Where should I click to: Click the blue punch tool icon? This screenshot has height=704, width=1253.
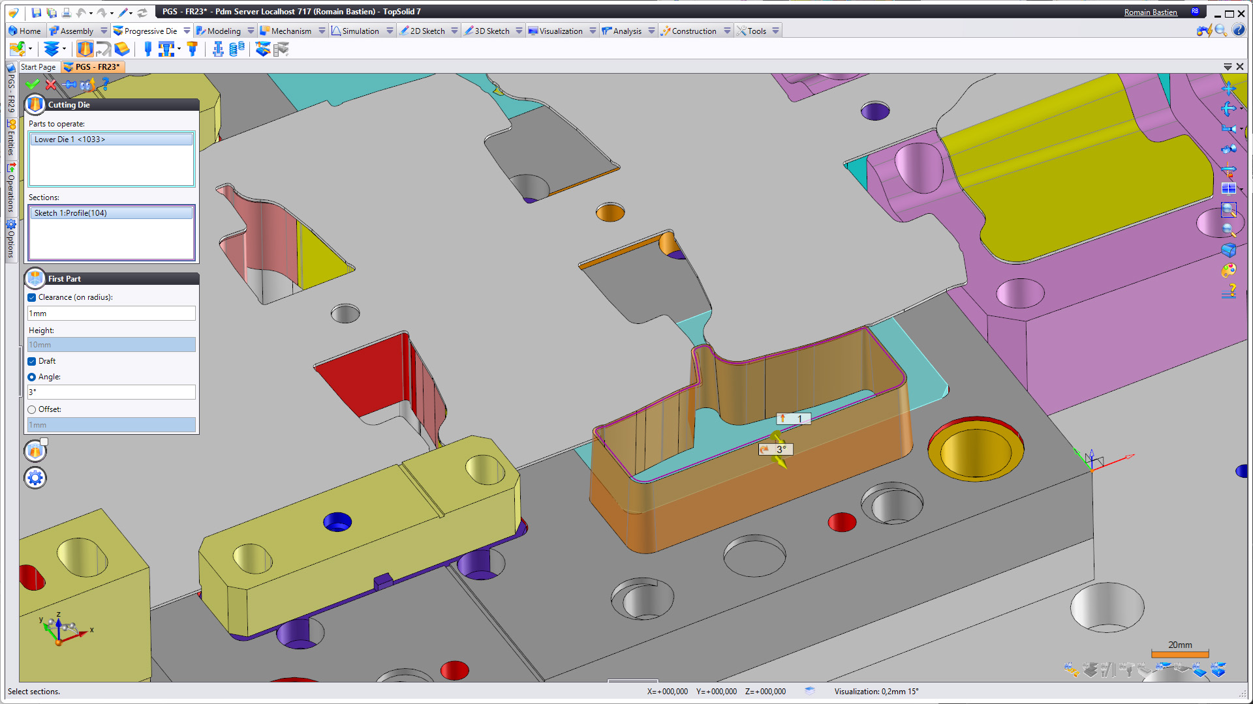point(147,49)
